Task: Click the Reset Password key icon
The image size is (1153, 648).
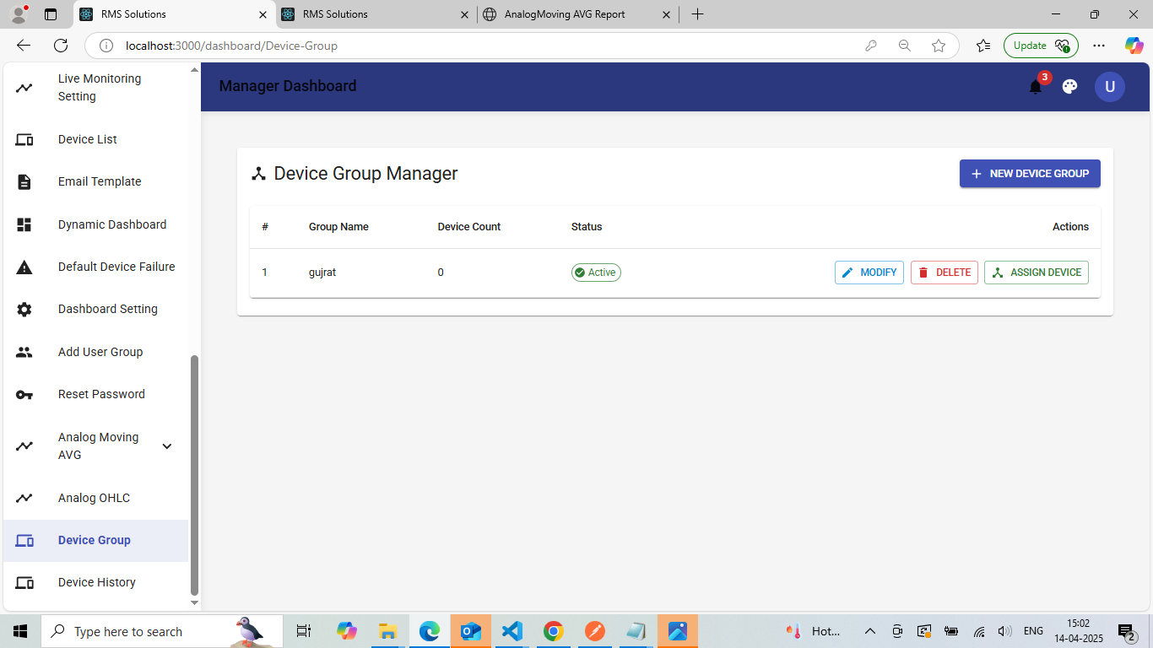Action: pos(24,395)
